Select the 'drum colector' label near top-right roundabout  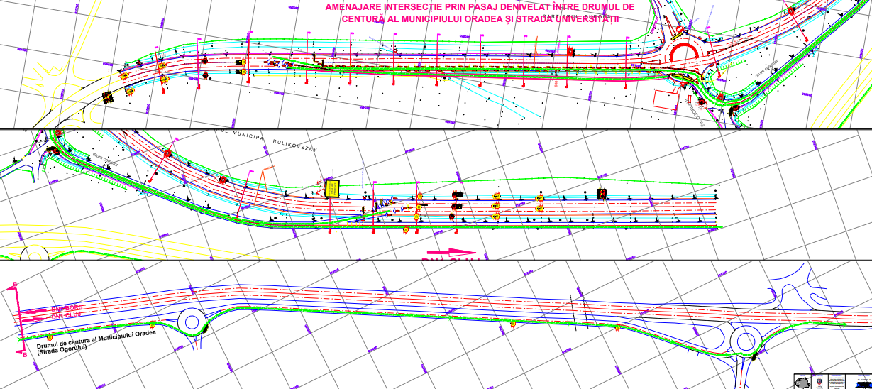tap(768, 69)
